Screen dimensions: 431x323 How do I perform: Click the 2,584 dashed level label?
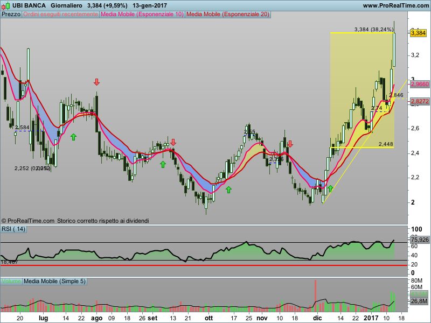22,128
